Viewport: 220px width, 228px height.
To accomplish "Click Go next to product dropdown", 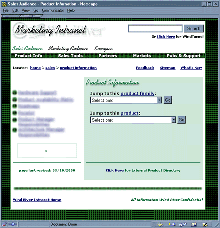I will click(181, 120).
